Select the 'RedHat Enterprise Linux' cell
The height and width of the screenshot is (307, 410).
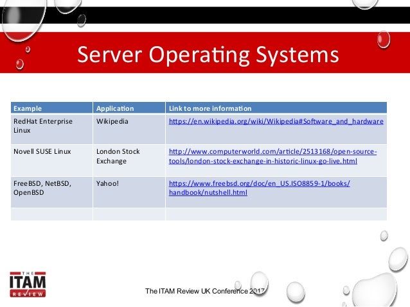[51, 129]
